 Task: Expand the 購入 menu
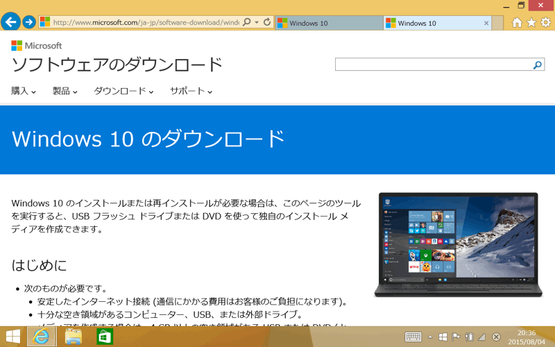click(x=24, y=91)
